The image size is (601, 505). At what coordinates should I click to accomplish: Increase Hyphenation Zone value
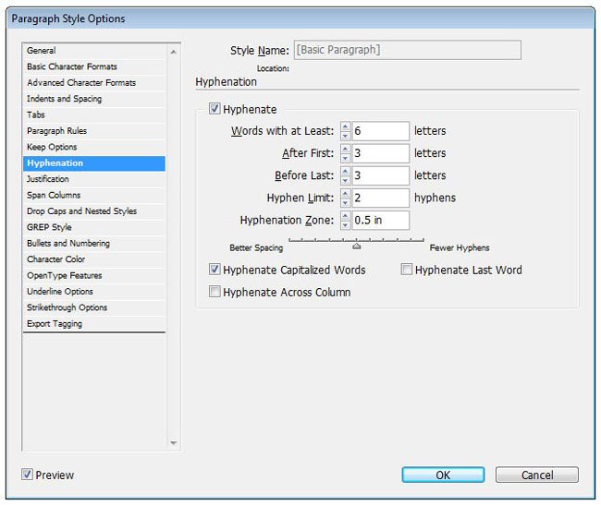tap(346, 216)
